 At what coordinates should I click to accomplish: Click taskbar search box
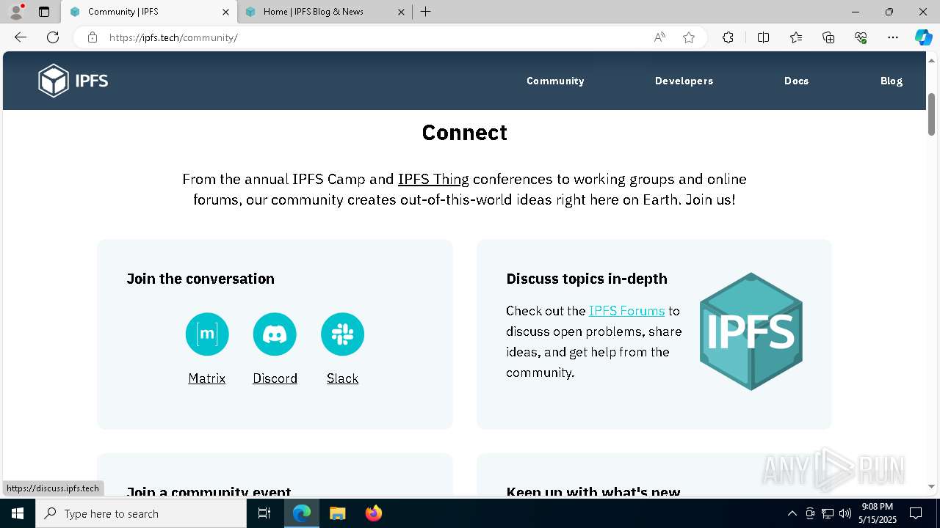pyautogui.click(x=141, y=513)
